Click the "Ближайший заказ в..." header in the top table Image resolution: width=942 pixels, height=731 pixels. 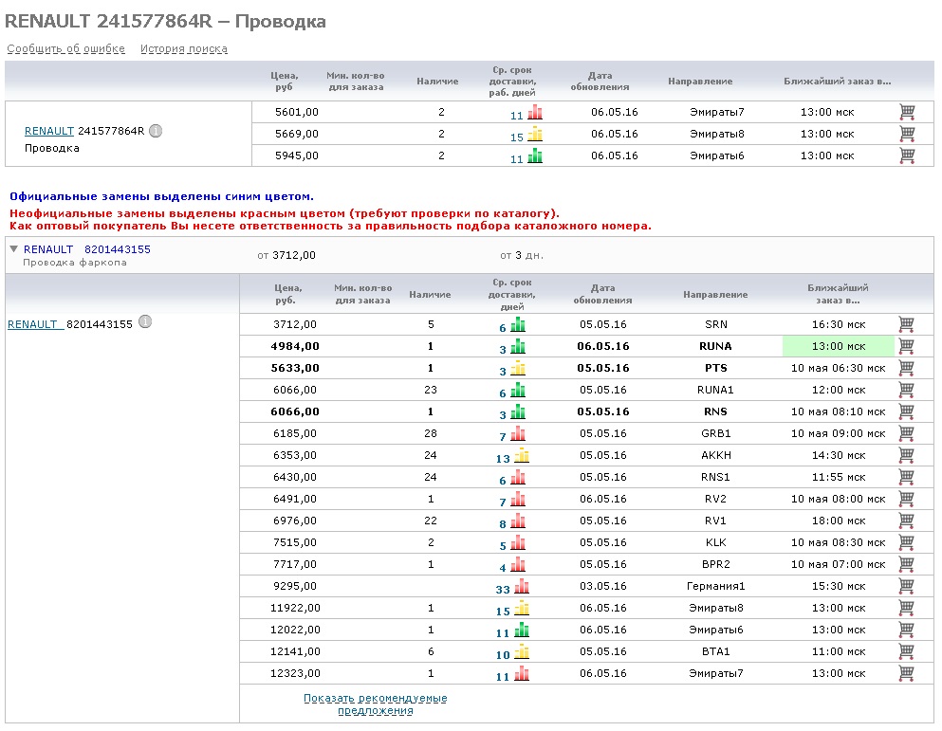click(838, 82)
